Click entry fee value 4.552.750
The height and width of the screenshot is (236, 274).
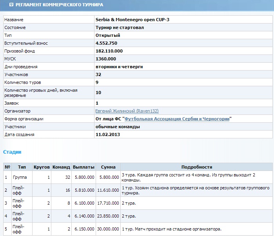coord(106,43)
